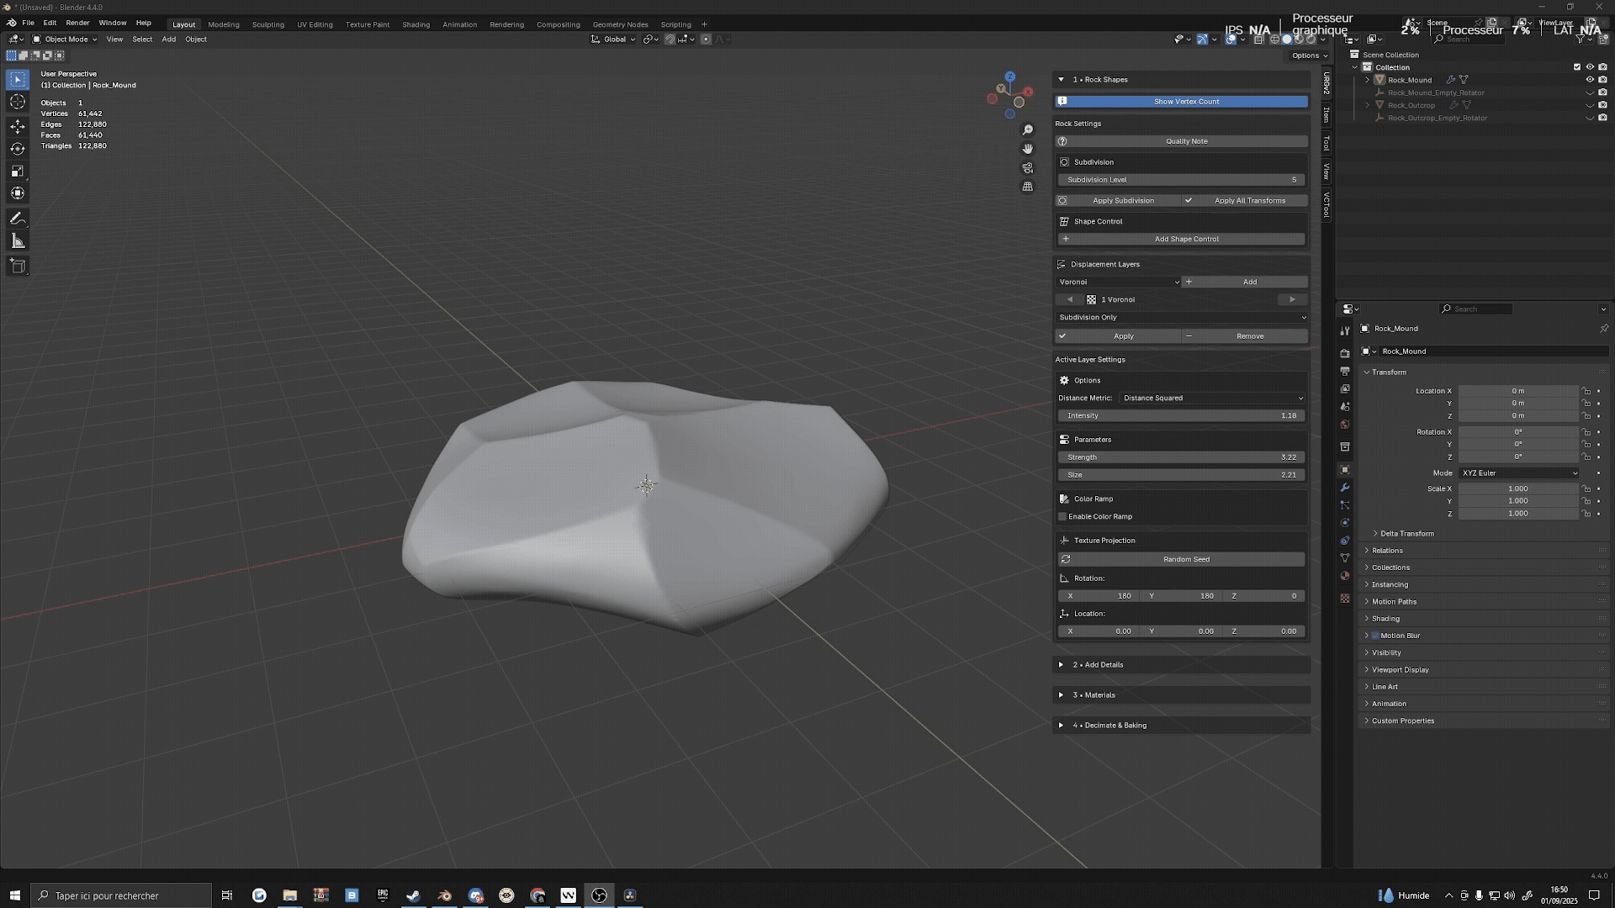Hide the Rock_Mound object in viewport

pos(1588,80)
